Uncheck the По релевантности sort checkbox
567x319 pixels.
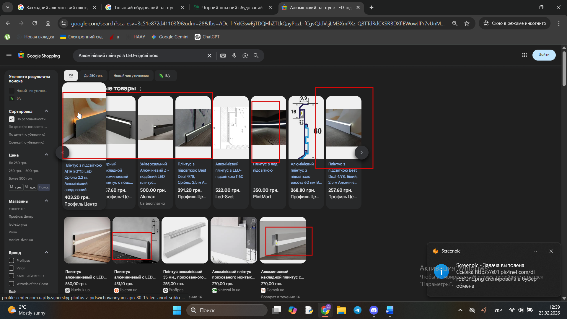(12, 119)
